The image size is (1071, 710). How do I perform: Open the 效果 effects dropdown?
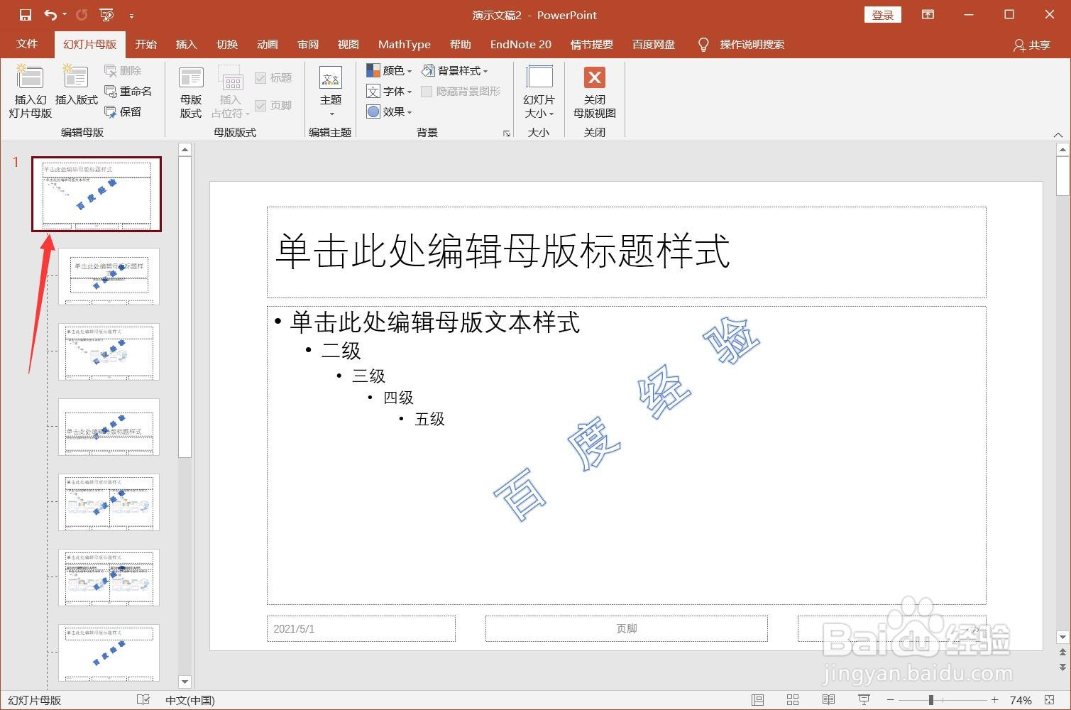389,111
